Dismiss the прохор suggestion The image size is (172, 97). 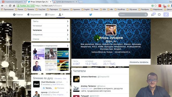pos(67,92)
